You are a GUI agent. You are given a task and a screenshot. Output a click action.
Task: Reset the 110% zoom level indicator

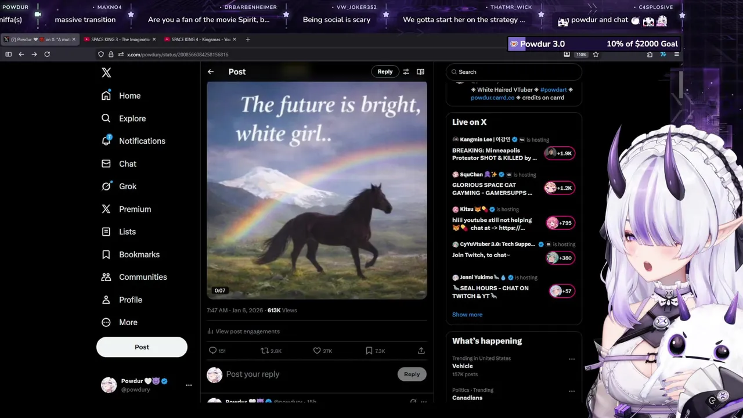click(581, 55)
